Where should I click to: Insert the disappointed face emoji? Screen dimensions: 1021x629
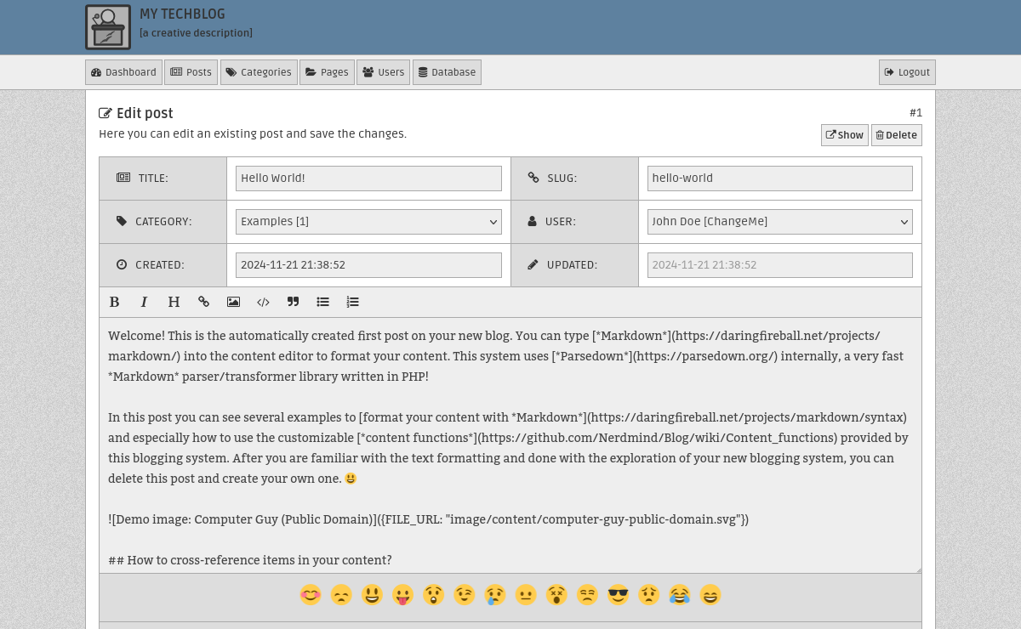point(341,595)
